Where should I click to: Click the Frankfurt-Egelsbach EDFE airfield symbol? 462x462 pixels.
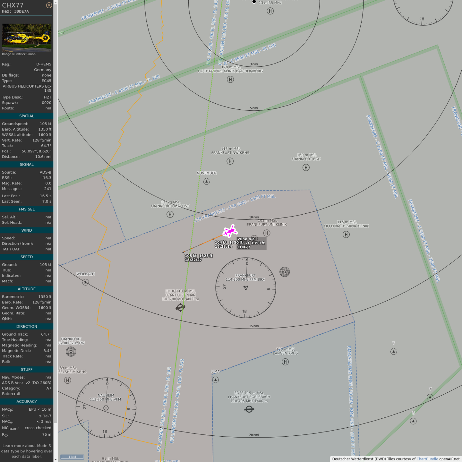coord(249,409)
